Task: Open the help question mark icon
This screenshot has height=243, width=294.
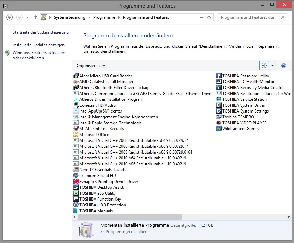Action: tap(284, 66)
